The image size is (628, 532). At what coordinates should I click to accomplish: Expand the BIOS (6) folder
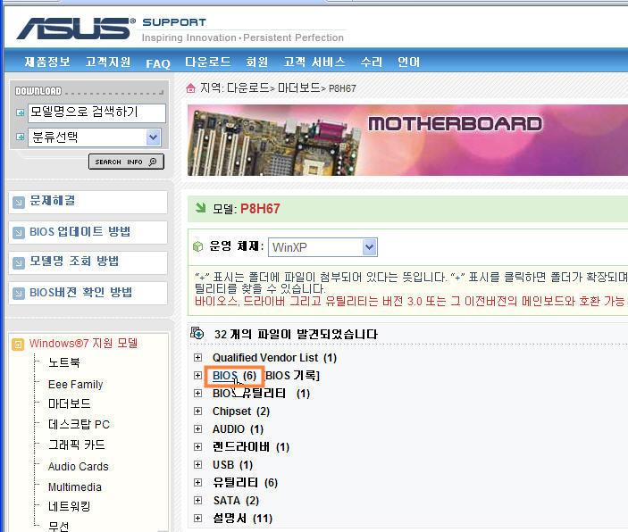[197, 376]
